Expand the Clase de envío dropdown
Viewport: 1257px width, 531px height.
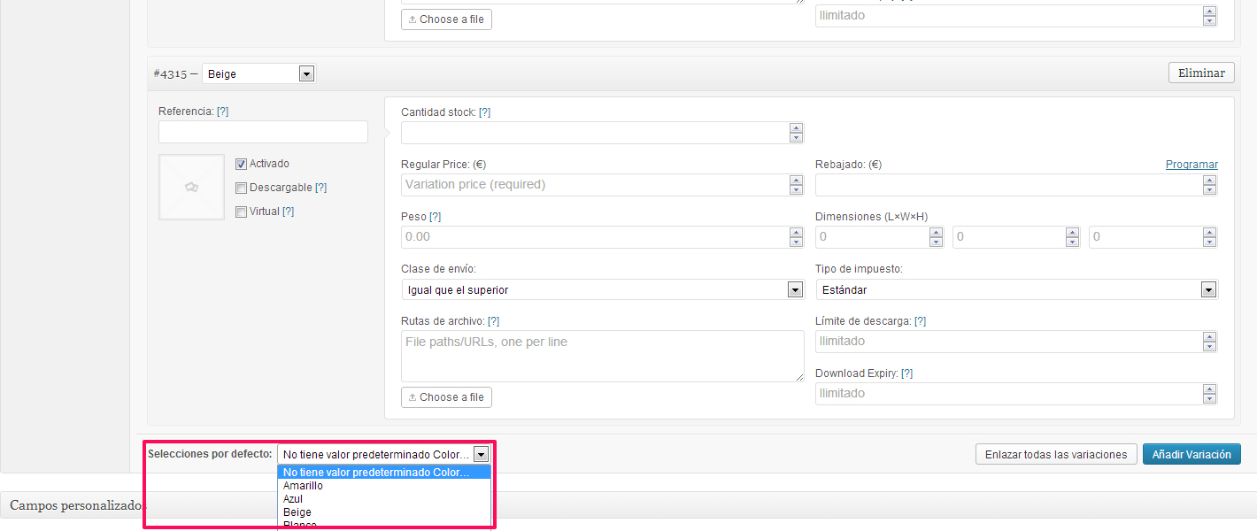pos(602,290)
